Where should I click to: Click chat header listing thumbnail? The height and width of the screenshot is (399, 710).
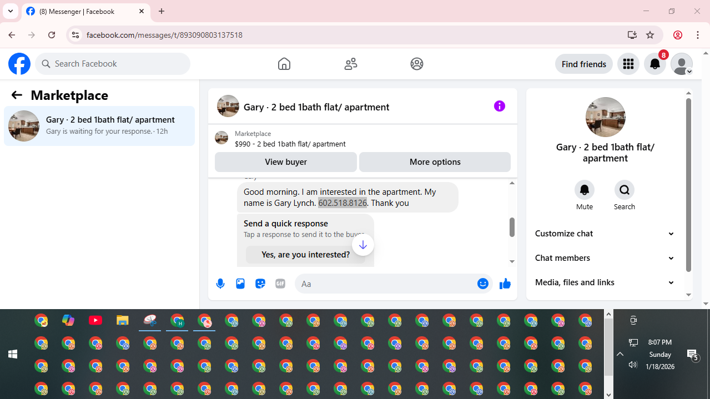(228, 106)
